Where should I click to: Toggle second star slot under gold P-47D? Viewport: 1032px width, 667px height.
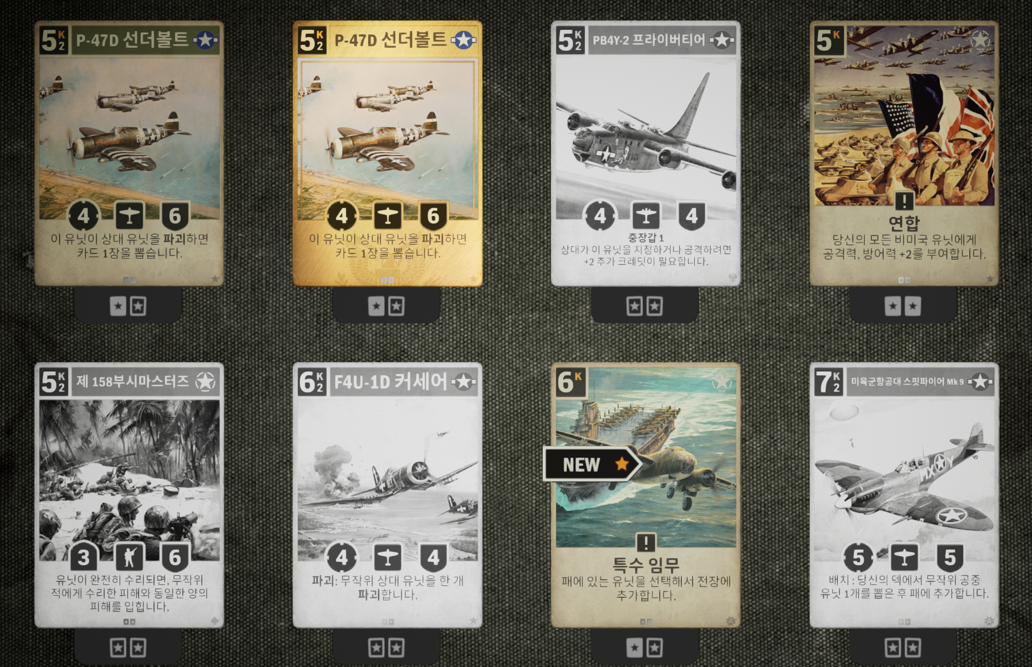pyautogui.click(x=396, y=306)
